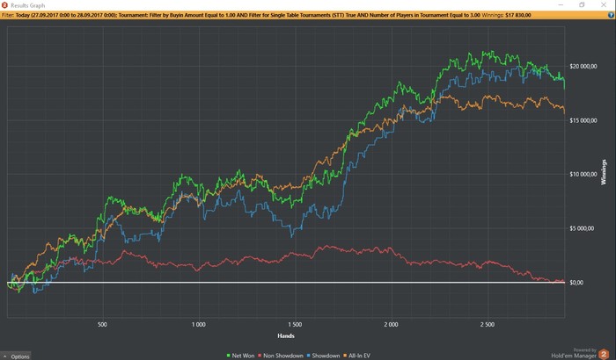
Task: Click the $5 000,00 axis label
Action: (x=582, y=228)
